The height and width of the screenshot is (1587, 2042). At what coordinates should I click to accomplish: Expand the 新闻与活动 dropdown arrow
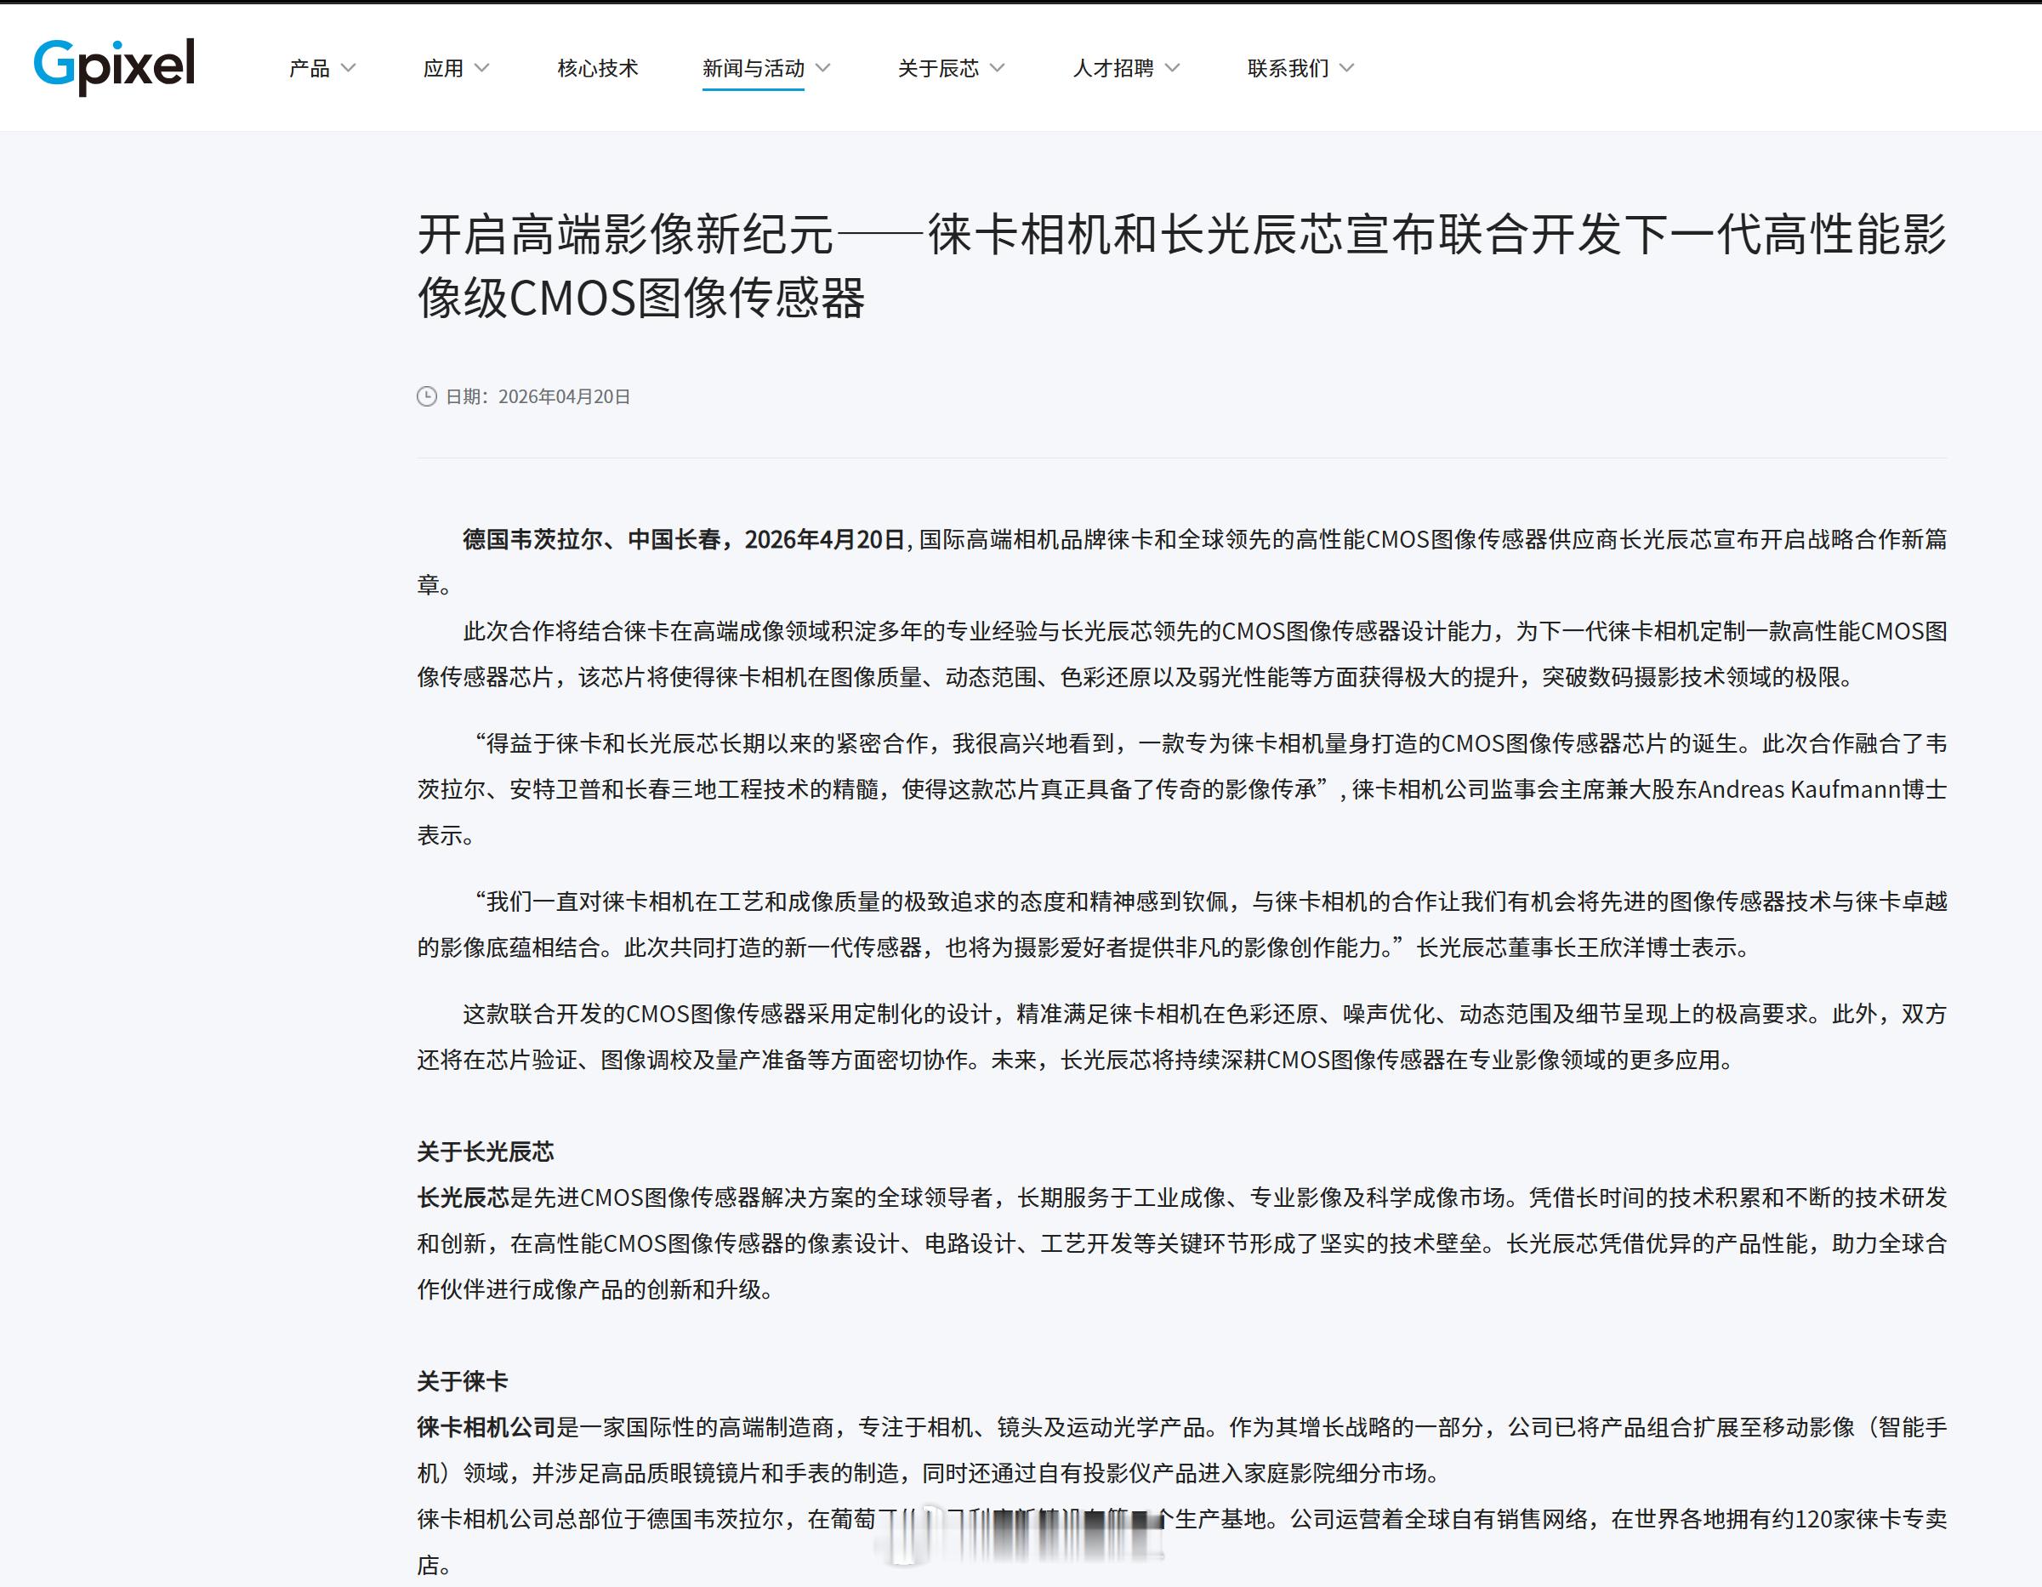pos(824,67)
